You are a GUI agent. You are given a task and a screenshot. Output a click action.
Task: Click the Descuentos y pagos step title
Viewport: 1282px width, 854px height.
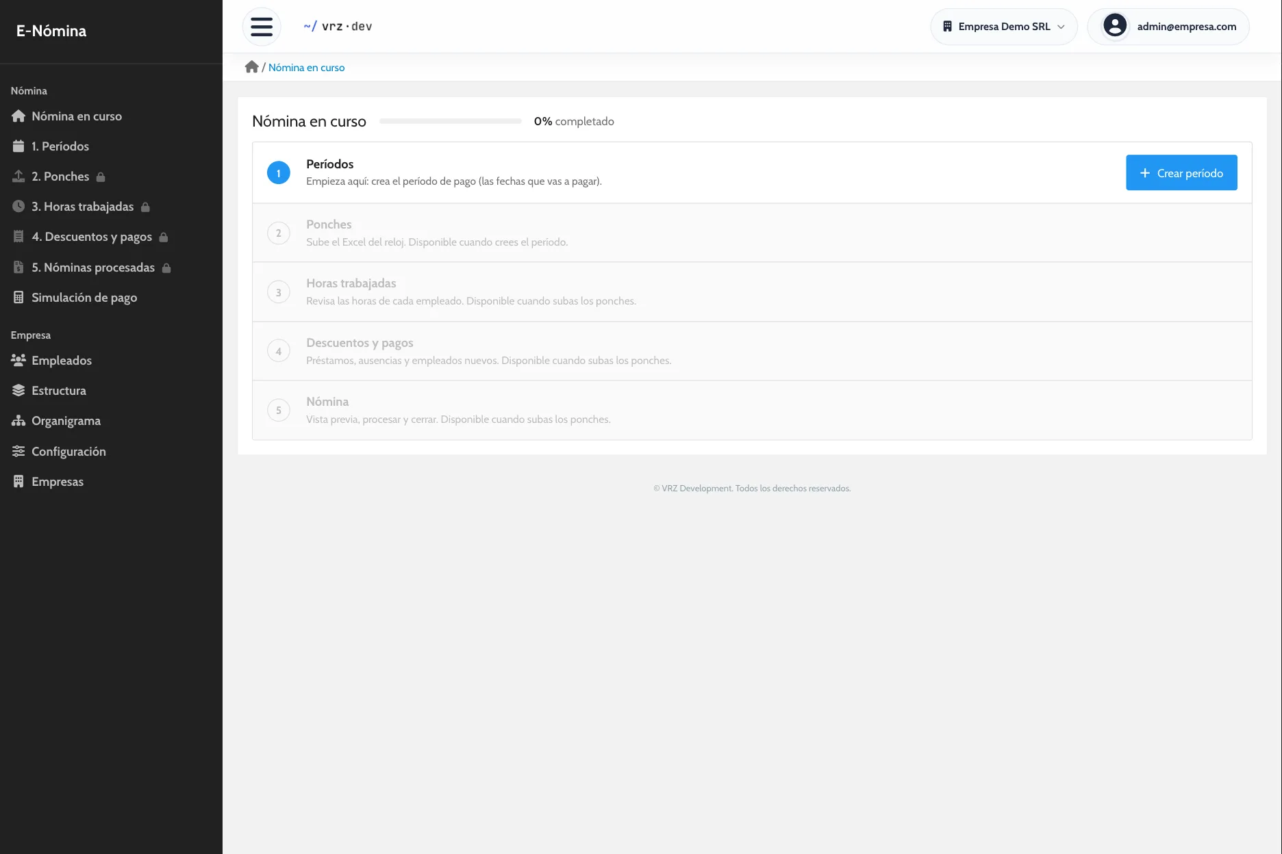(360, 343)
